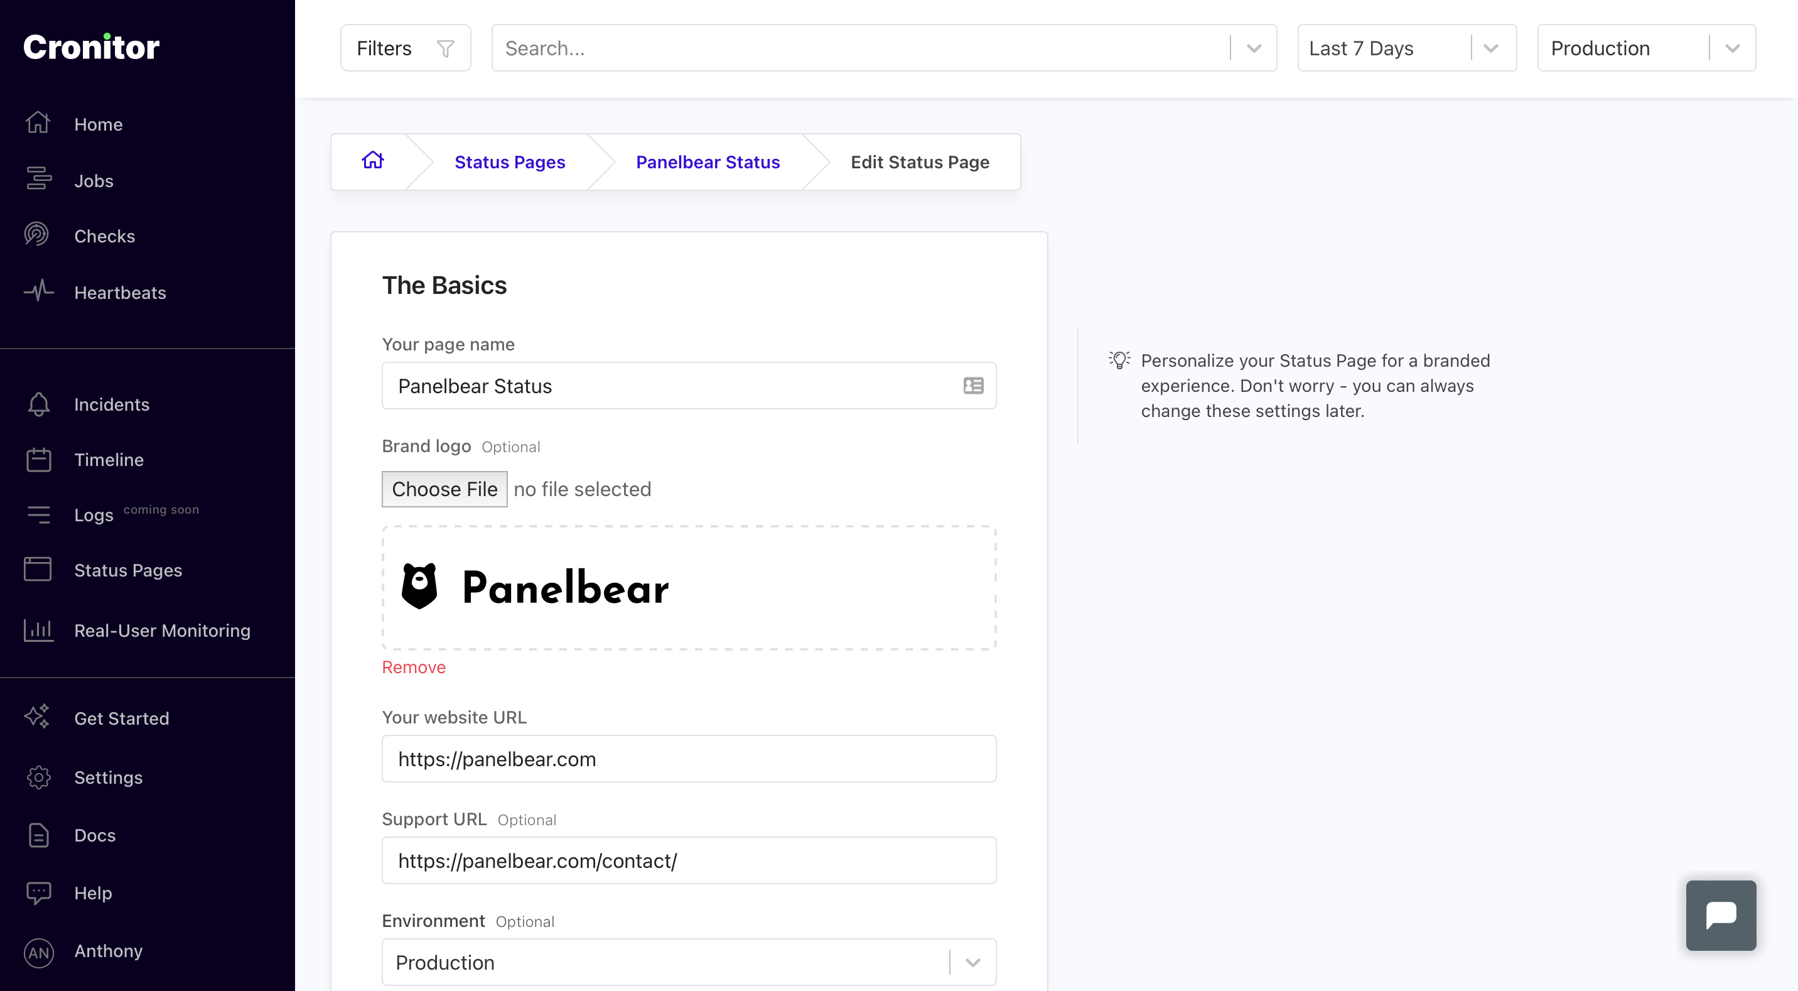Open Checks in the sidebar
Image resolution: width=1798 pixels, height=991 pixels.
tap(105, 236)
